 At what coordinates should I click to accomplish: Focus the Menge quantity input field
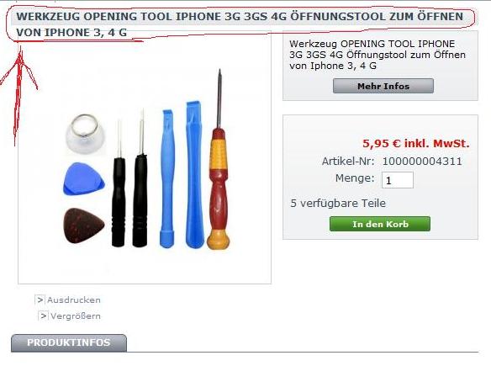point(398,180)
